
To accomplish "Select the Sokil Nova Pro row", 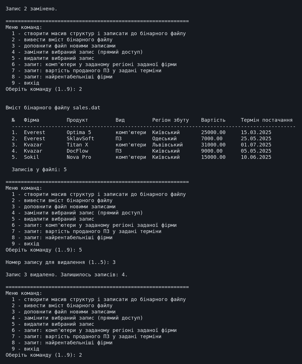I will [141, 157].
